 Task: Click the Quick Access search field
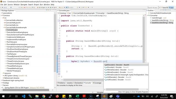coord(153,7)
